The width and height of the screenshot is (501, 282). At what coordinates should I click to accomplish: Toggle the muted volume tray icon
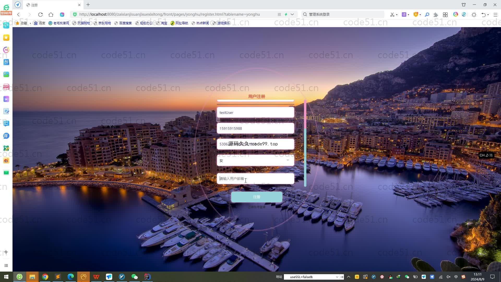[x=449, y=277]
